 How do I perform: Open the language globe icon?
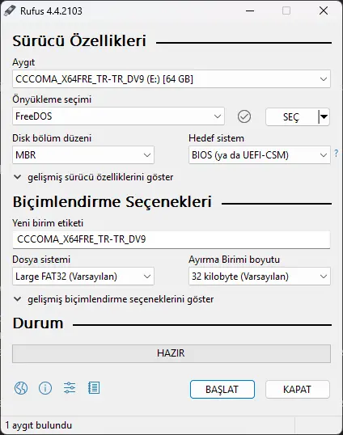21,388
